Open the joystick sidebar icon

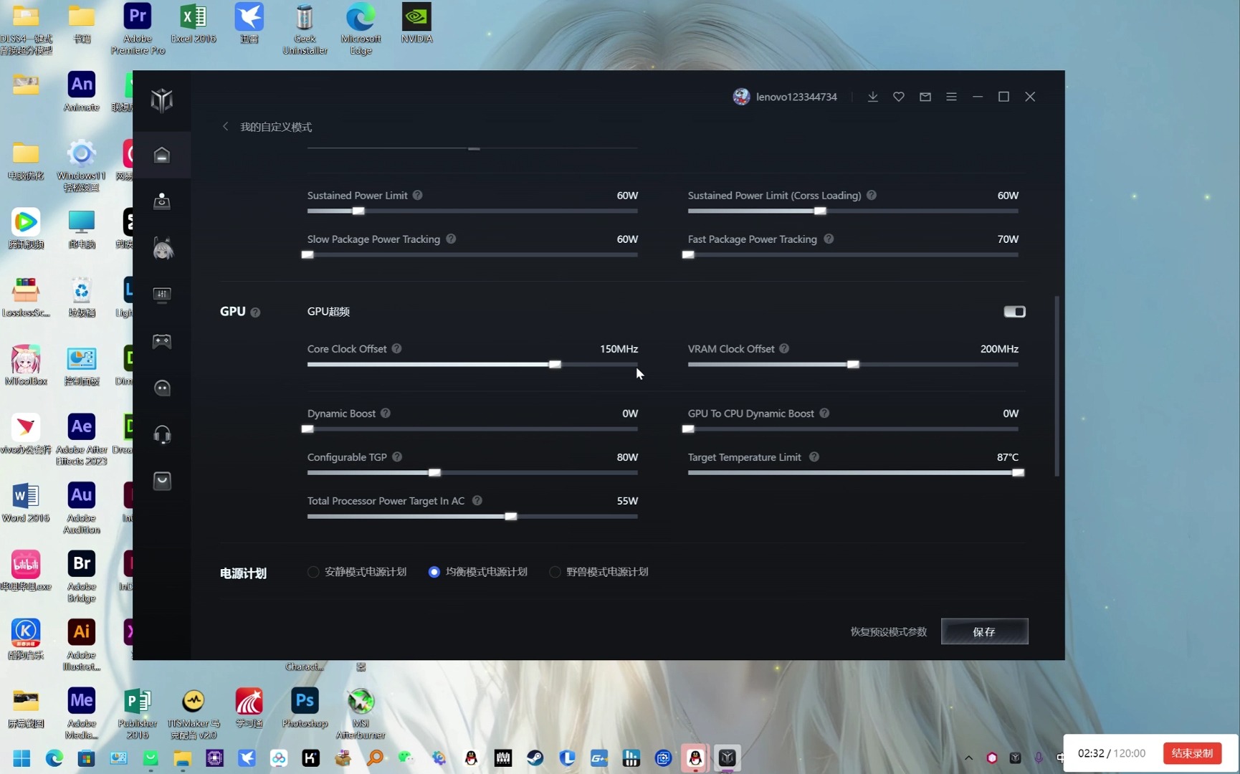click(162, 201)
